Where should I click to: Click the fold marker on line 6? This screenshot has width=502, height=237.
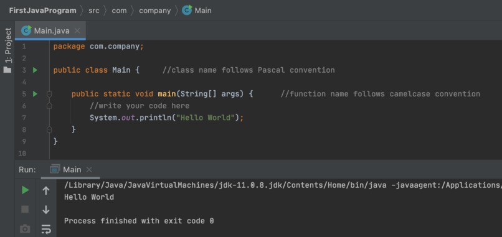pyautogui.click(x=49, y=106)
